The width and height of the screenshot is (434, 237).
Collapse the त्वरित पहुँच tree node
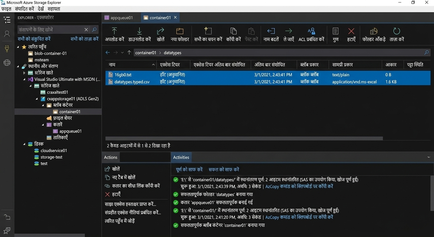tap(18, 47)
